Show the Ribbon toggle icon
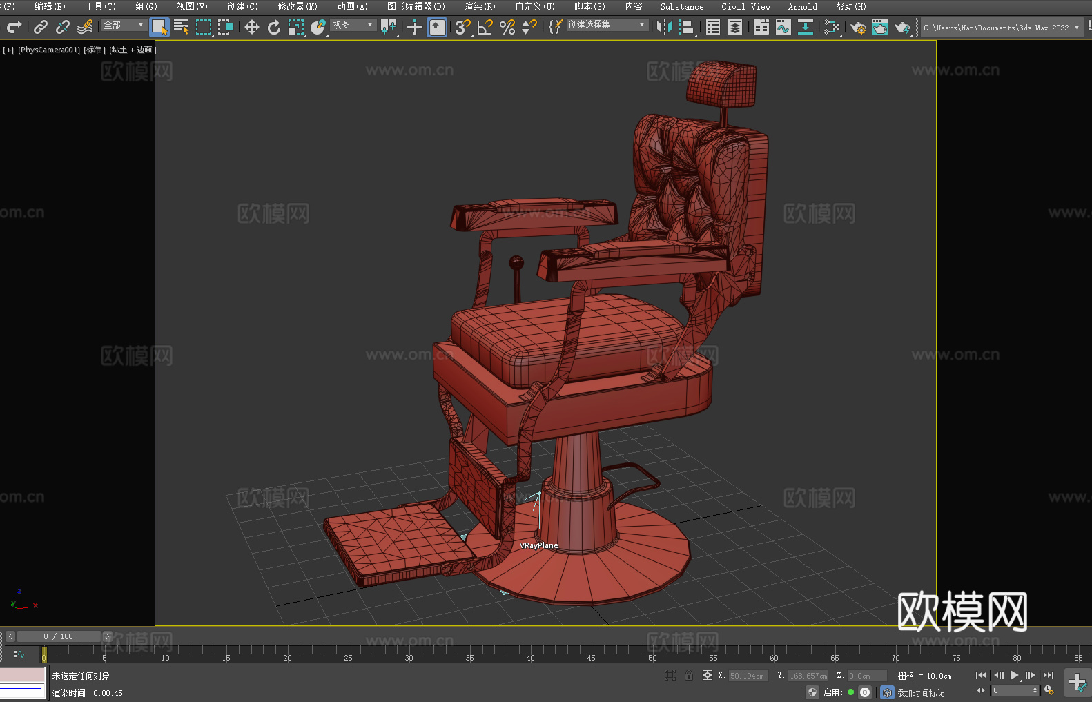Screen dimensions: 1092x702 point(761,27)
